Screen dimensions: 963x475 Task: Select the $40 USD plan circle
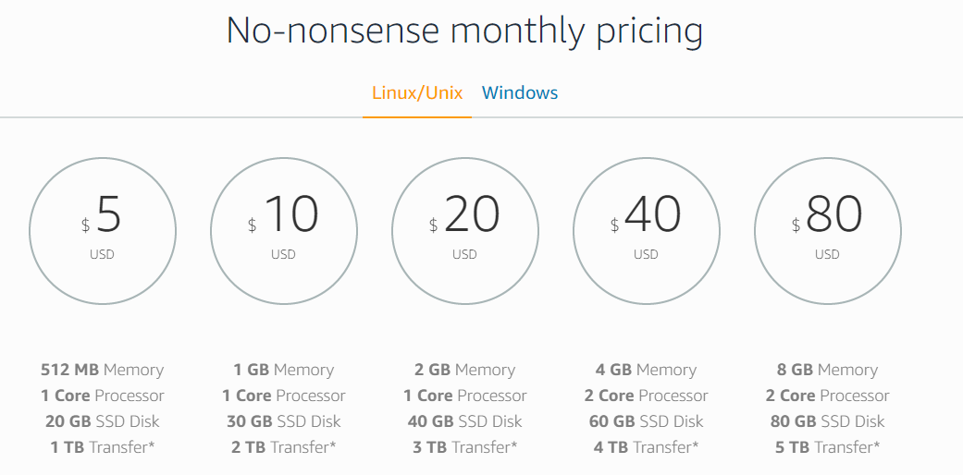tap(646, 231)
